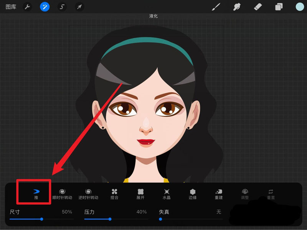Toggle the Selection (S) tool
Image resolution: width=307 pixels, height=230 pixels.
pyautogui.click(x=62, y=7)
